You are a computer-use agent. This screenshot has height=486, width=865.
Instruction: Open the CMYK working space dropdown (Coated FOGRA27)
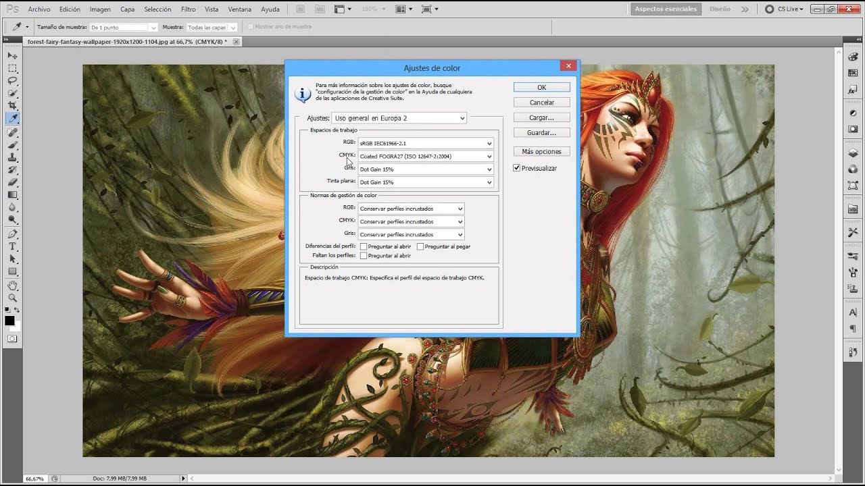[x=426, y=156]
